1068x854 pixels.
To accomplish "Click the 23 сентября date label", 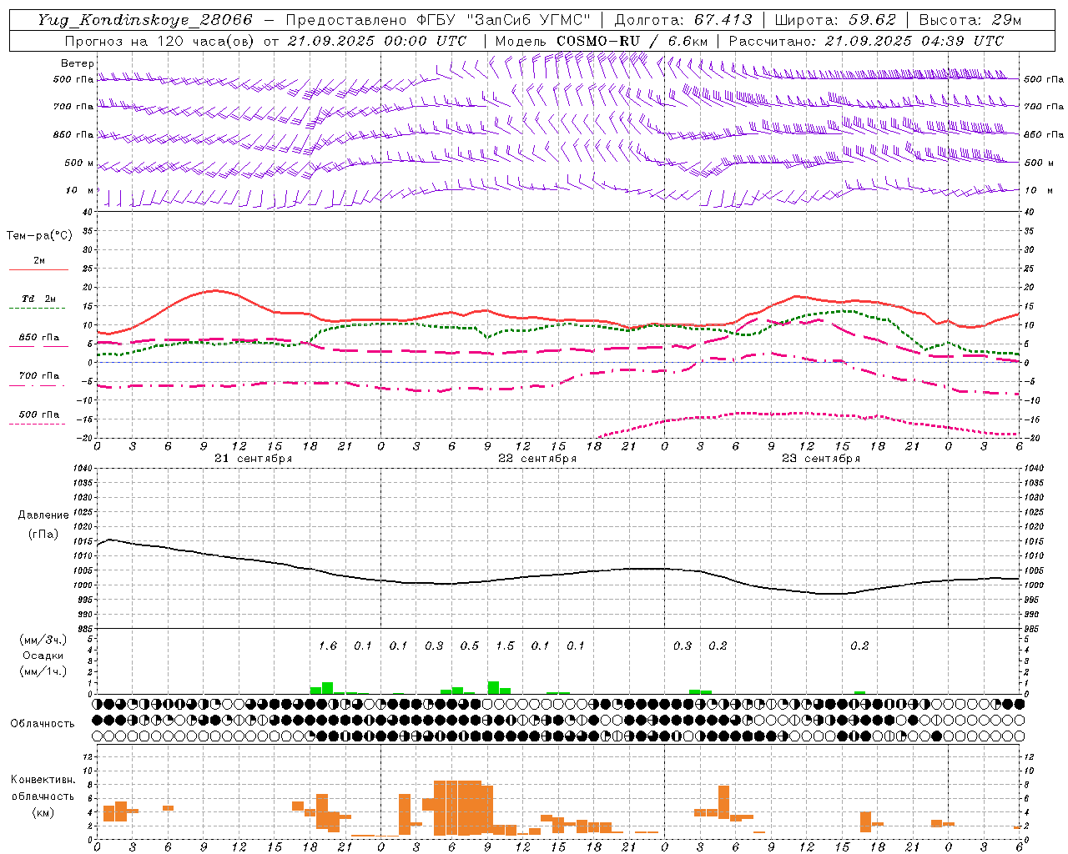I will [x=820, y=459].
